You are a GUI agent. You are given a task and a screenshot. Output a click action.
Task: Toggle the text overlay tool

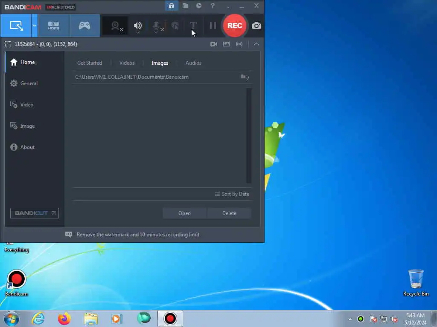coord(193,26)
